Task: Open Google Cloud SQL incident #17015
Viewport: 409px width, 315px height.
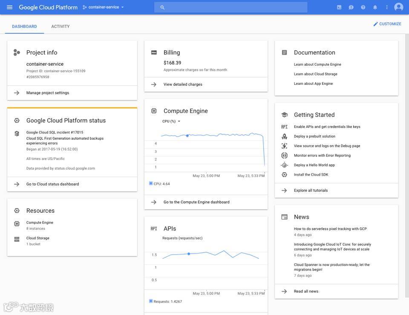Action: click(x=55, y=133)
